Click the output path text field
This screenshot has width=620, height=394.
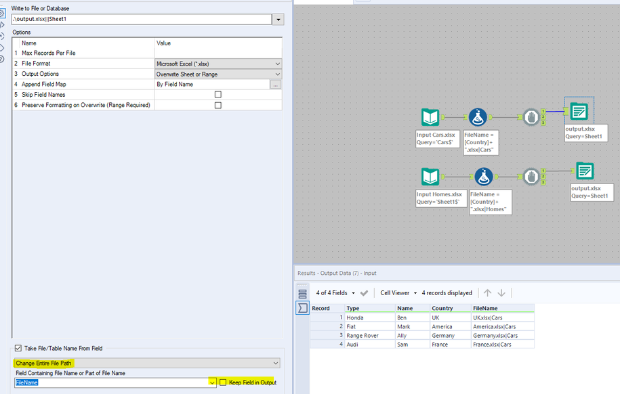142,19
